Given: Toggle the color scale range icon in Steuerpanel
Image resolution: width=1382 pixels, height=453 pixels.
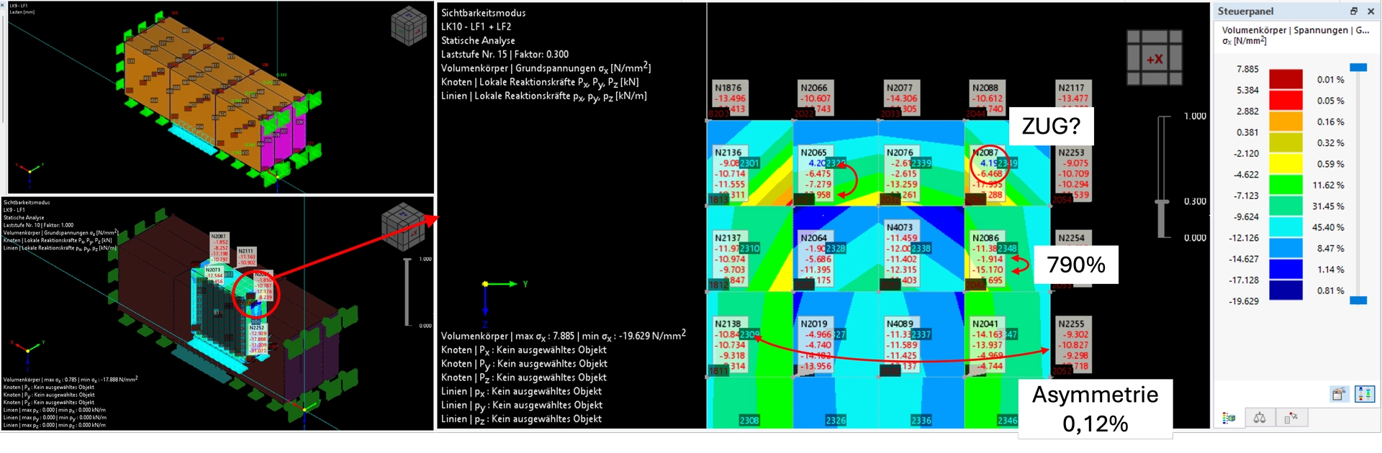Looking at the screenshot, I should coord(1365,393).
